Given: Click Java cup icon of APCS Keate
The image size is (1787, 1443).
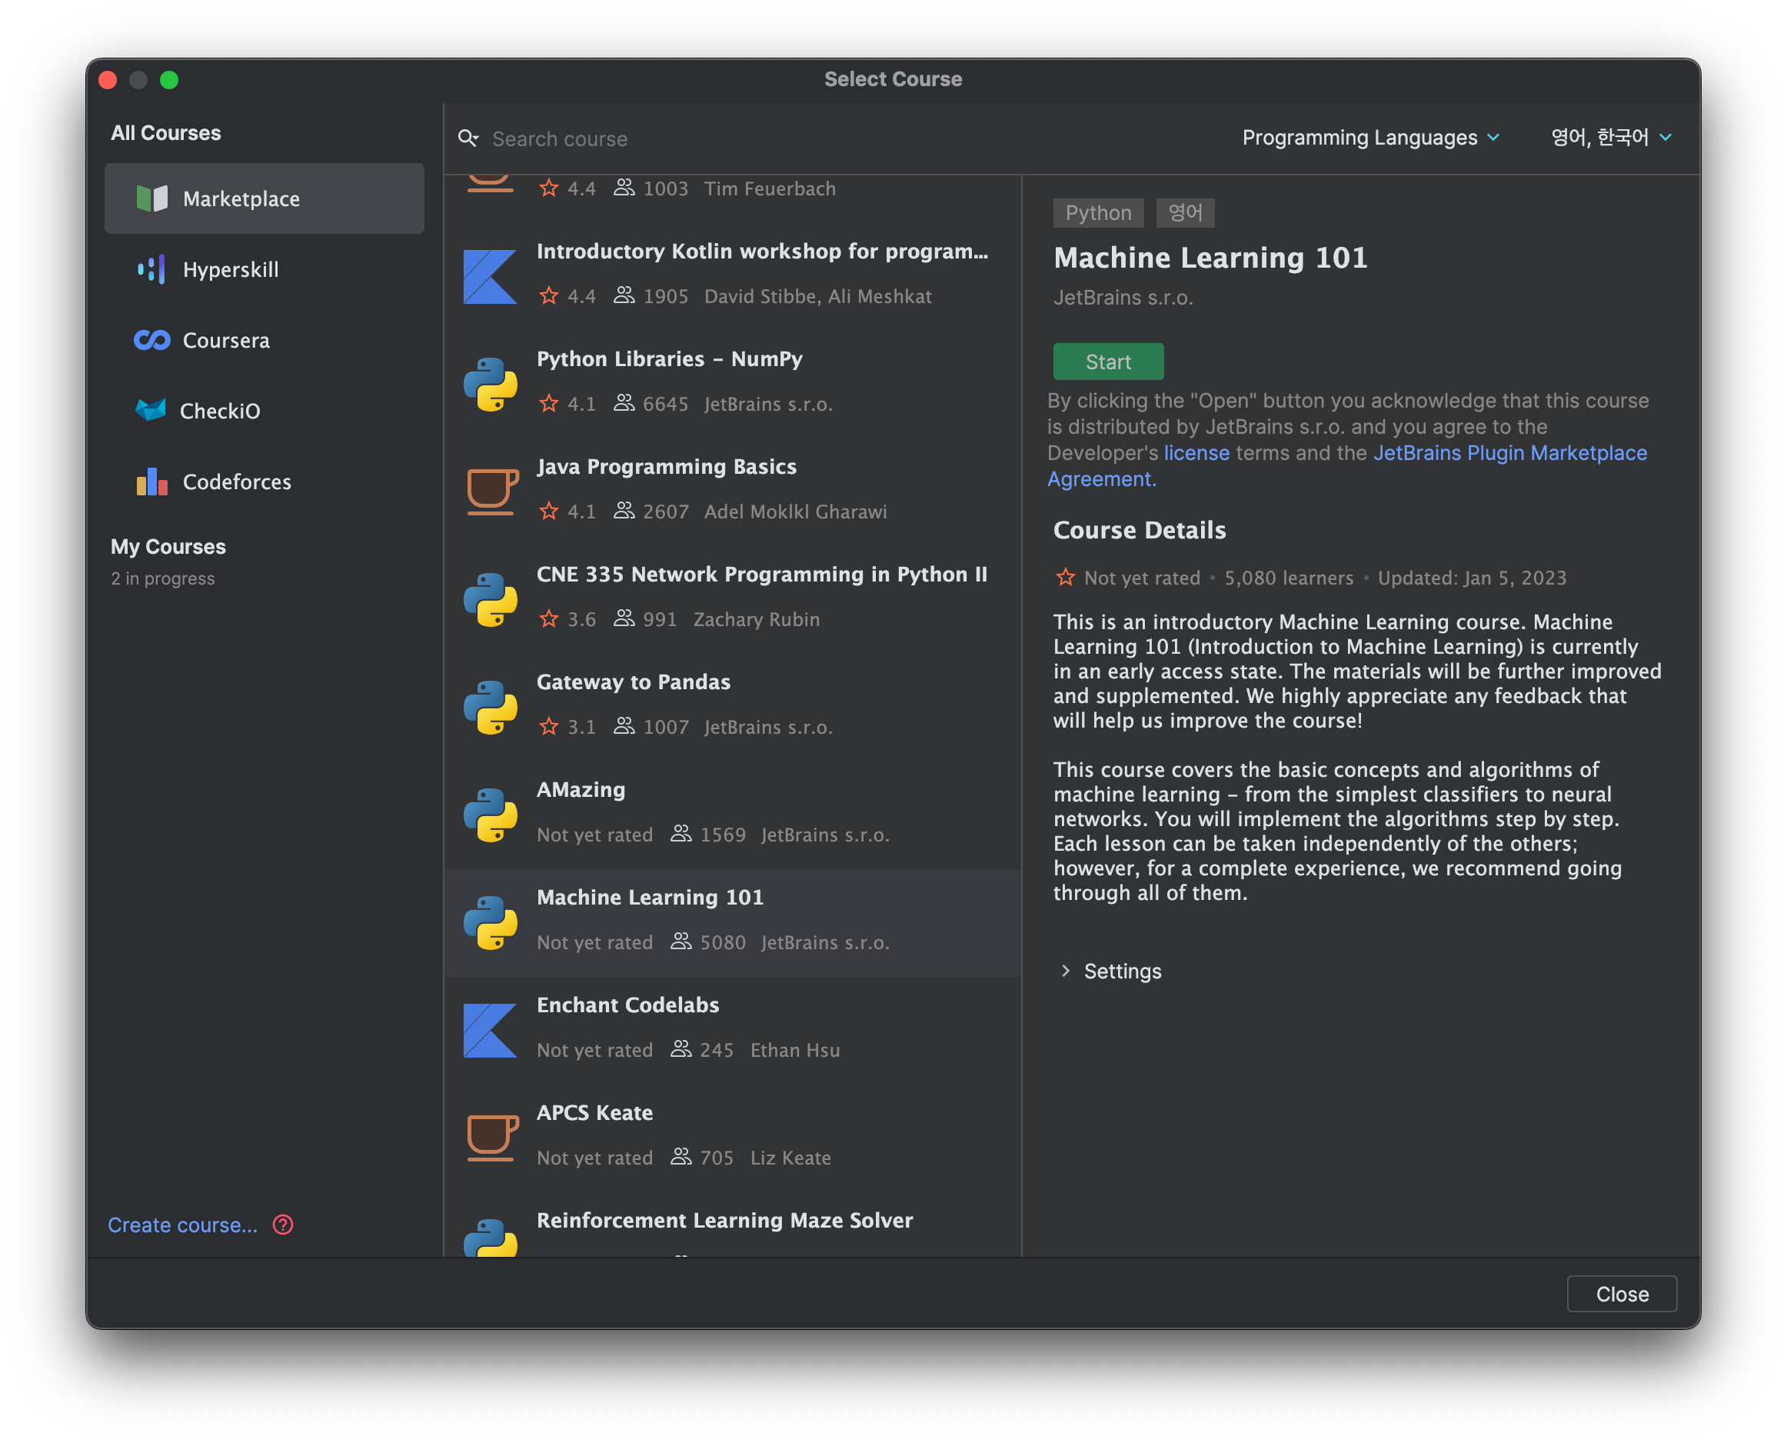Looking at the screenshot, I should (491, 1136).
